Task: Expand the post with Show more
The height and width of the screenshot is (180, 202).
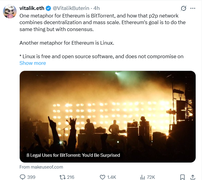Action: pos(33,63)
